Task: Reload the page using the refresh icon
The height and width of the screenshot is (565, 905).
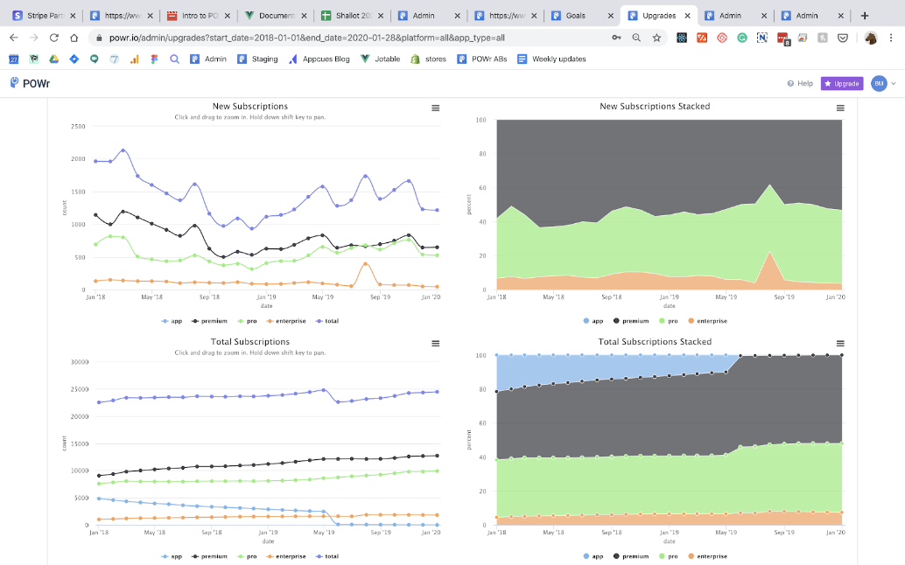Action: 54,38
